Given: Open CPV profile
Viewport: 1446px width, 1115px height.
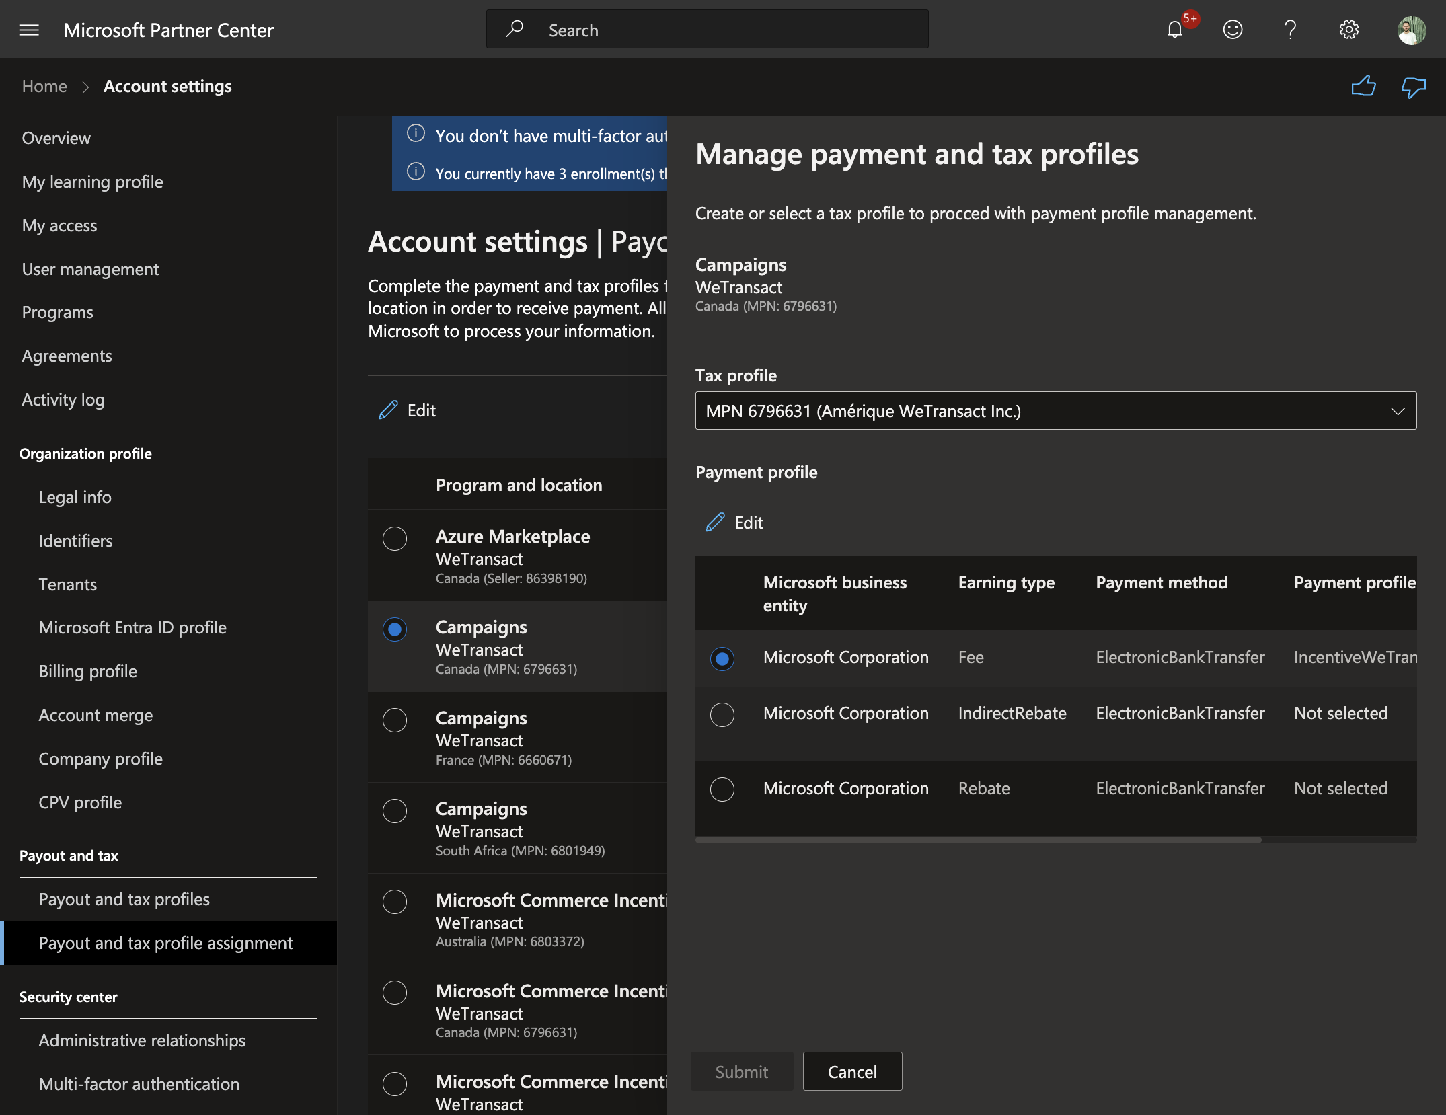Looking at the screenshot, I should (x=81, y=802).
